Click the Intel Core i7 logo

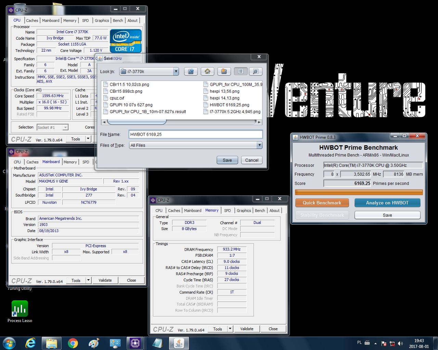(x=126, y=41)
